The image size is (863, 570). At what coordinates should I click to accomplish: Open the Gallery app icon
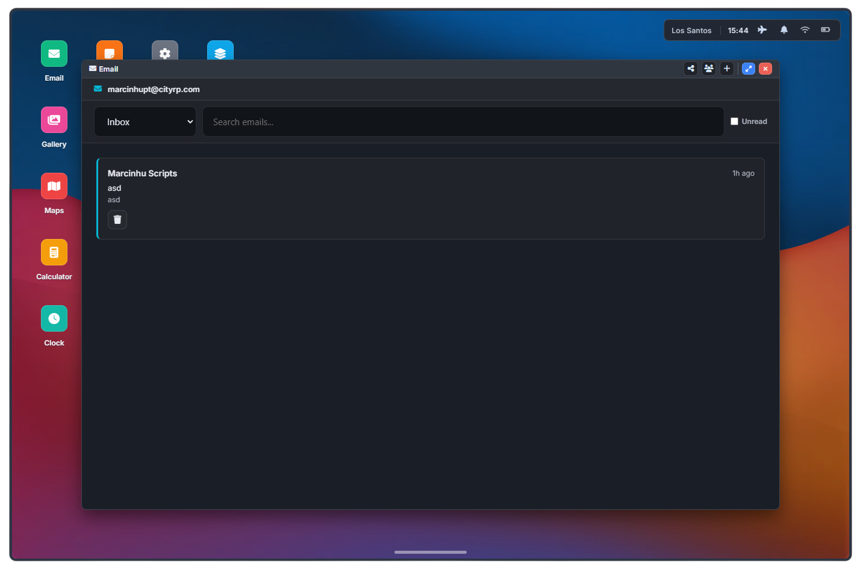pos(54,120)
